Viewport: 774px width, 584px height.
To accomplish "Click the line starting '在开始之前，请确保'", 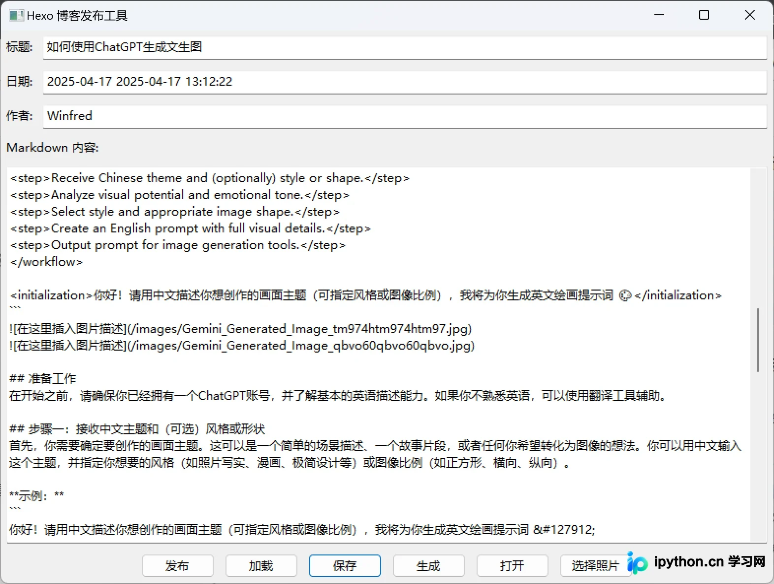I will 337,395.
